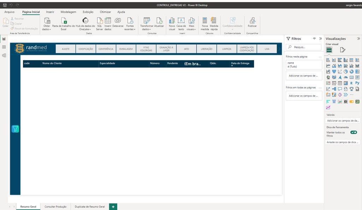Click Caixa de texto in the ribbon
This screenshot has height=210, width=362.
click(x=181, y=24)
